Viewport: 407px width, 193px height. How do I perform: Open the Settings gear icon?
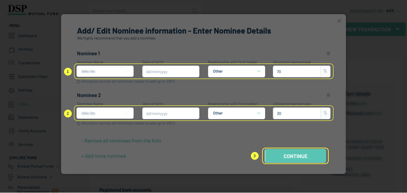tap(12, 90)
